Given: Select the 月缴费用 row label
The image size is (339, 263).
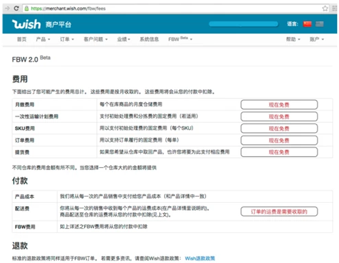Looking at the screenshot, I should click(25, 105).
